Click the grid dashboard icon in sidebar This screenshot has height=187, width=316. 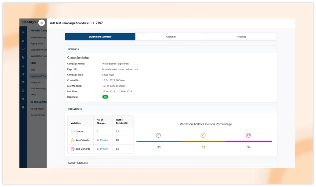[x=23, y=32]
